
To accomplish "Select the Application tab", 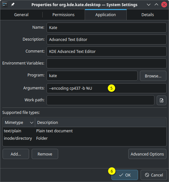I will 106,15.
